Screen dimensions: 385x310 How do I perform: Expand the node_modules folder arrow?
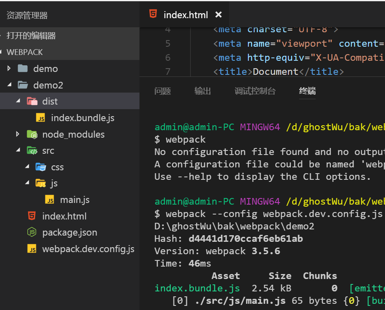[18, 134]
